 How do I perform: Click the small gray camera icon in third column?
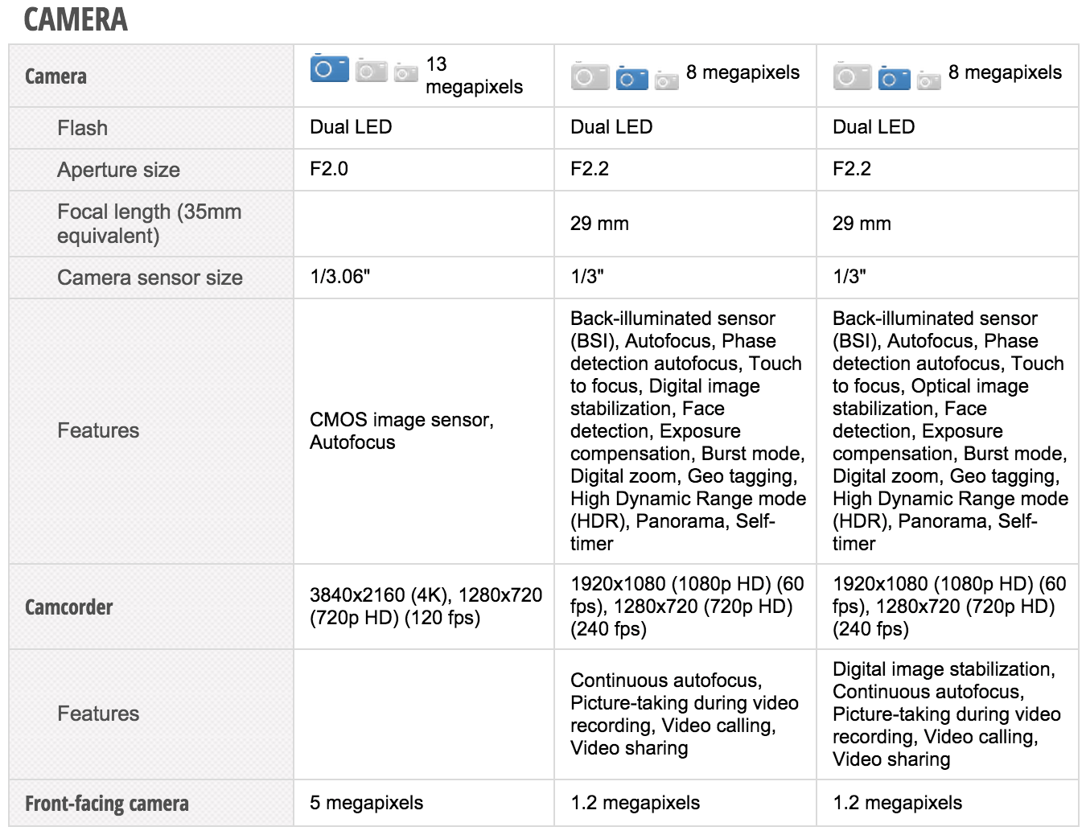pyautogui.click(x=928, y=80)
